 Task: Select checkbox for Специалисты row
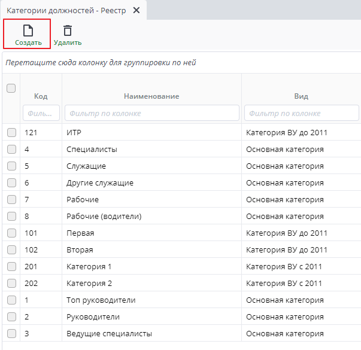pos(11,150)
